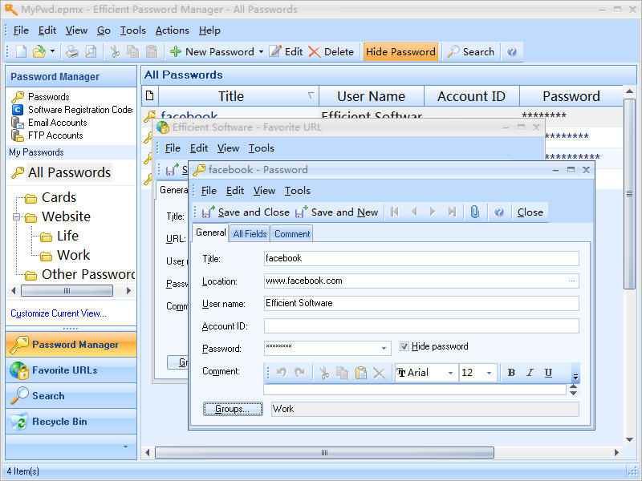Click the scissors Cut icon in the Comment toolbar
This screenshot has height=481, width=642.
(x=324, y=373)
